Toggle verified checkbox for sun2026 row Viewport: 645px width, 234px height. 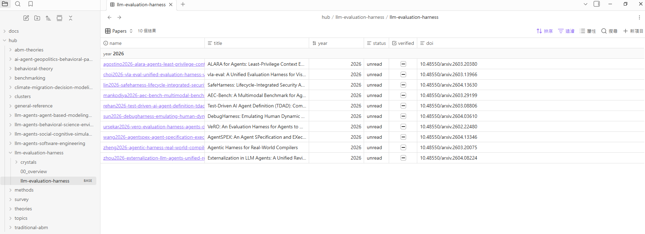point(403,116)
